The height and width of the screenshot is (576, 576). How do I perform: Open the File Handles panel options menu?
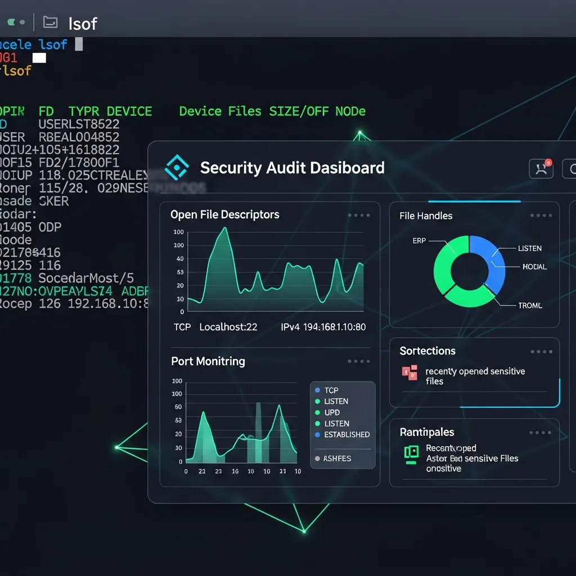(x=541, y=215)
